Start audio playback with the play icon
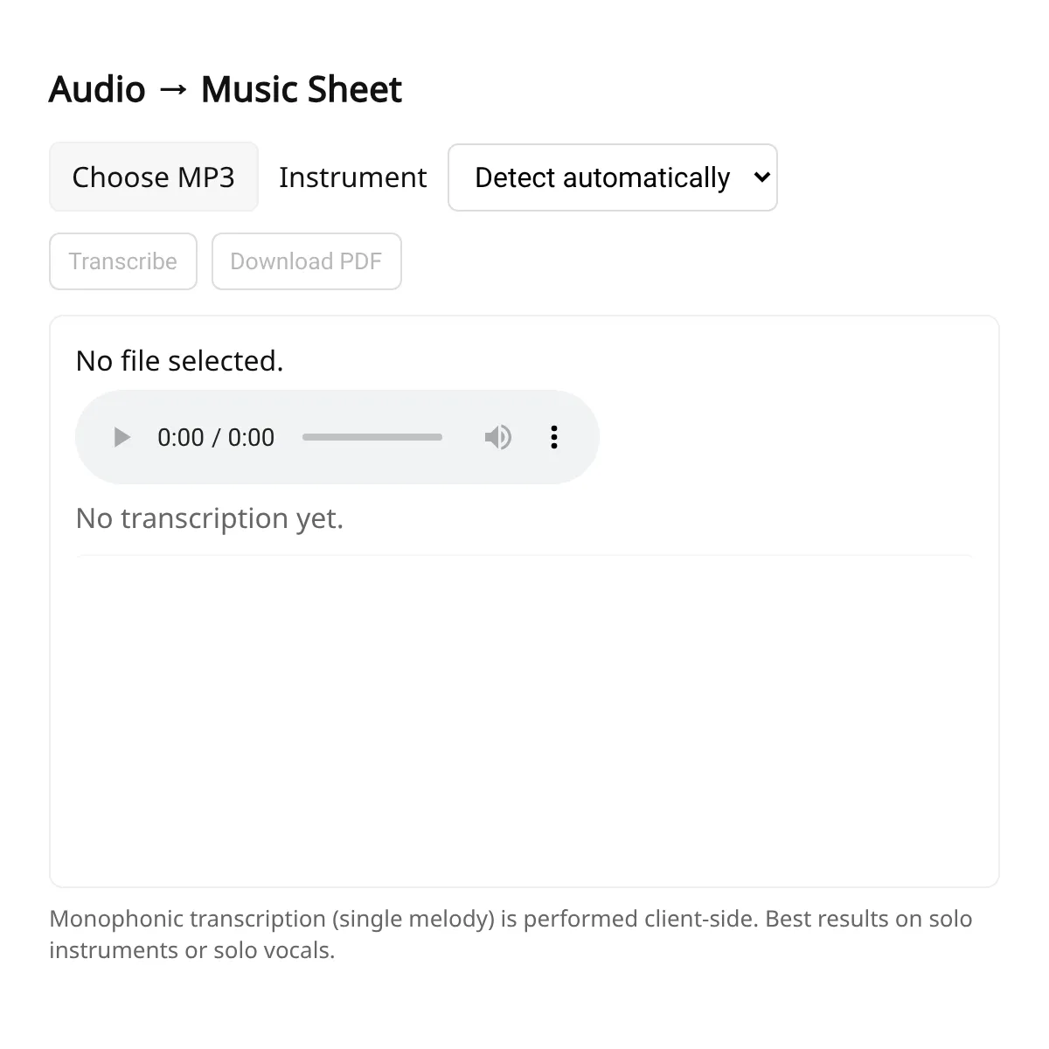Viewport: 1049px width, 1049px height. pos(122,437)
